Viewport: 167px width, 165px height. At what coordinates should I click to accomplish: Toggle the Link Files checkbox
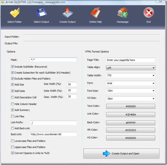tap(12, 116)
